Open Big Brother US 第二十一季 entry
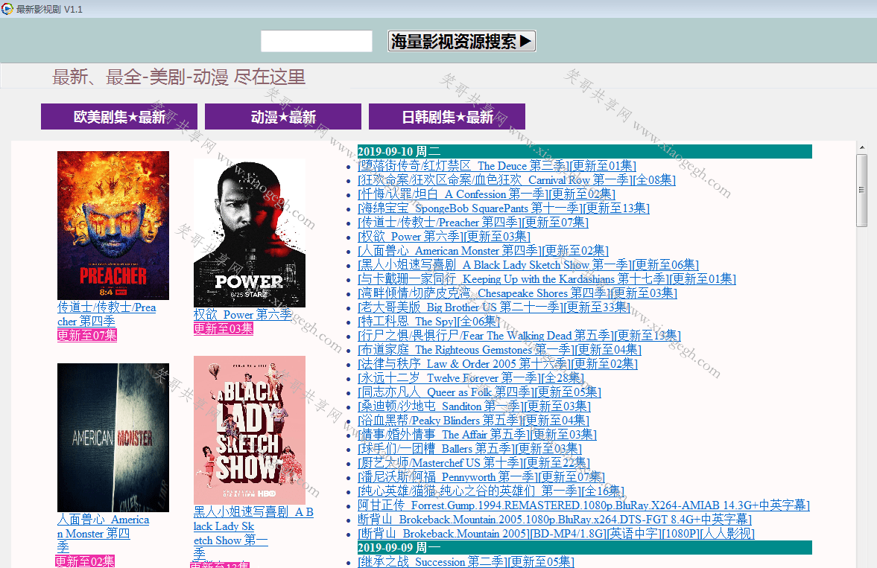The height and width of the screenshot is (568, 877). click(494, 307)
